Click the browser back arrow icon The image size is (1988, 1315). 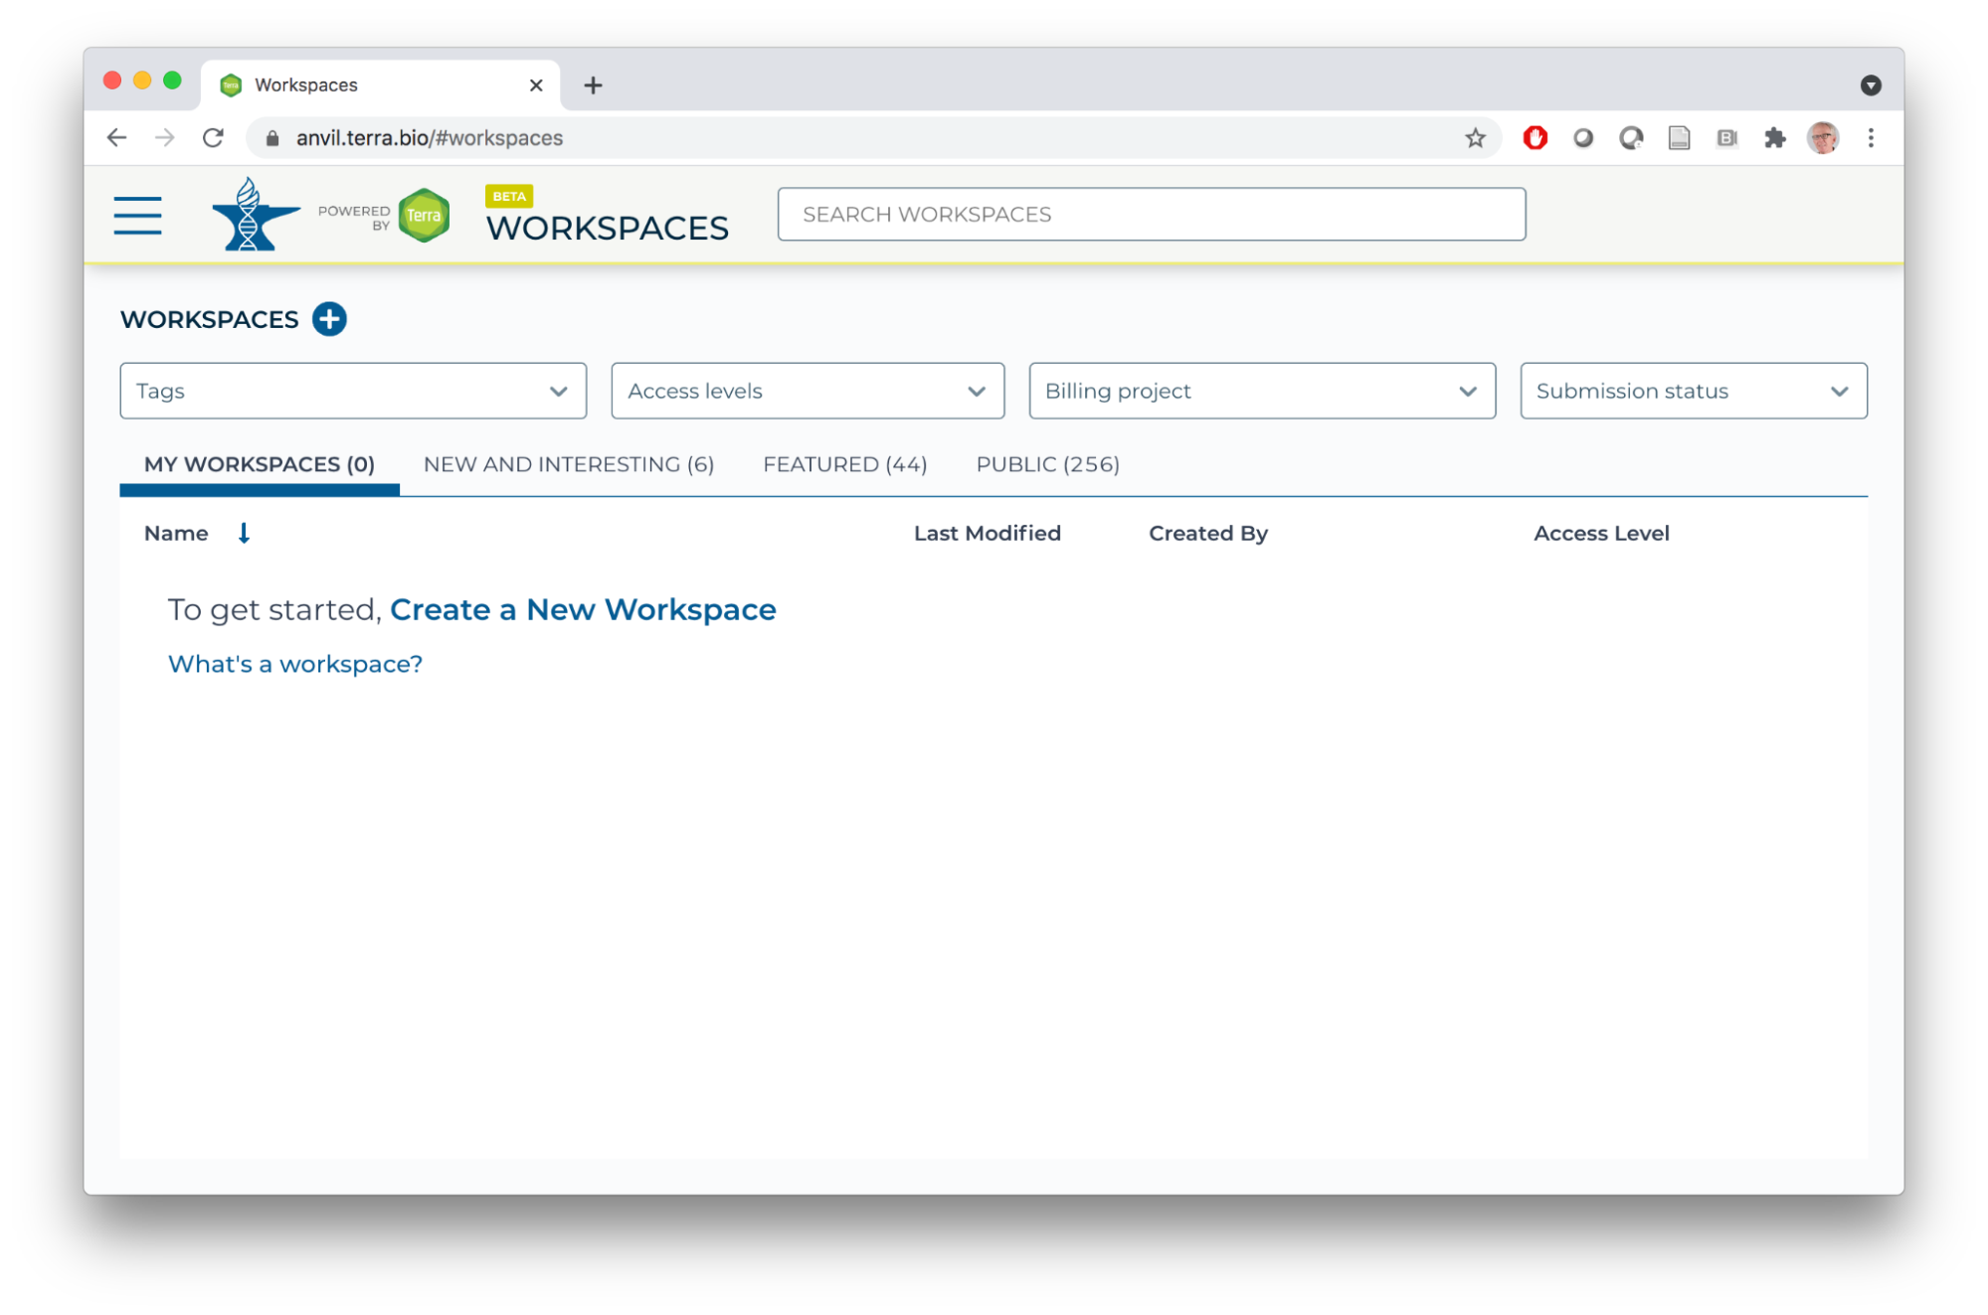coord(117,138)
